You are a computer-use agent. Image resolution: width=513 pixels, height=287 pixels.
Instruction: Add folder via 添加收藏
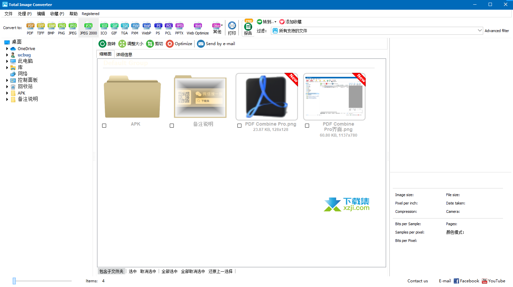[290, 22]
